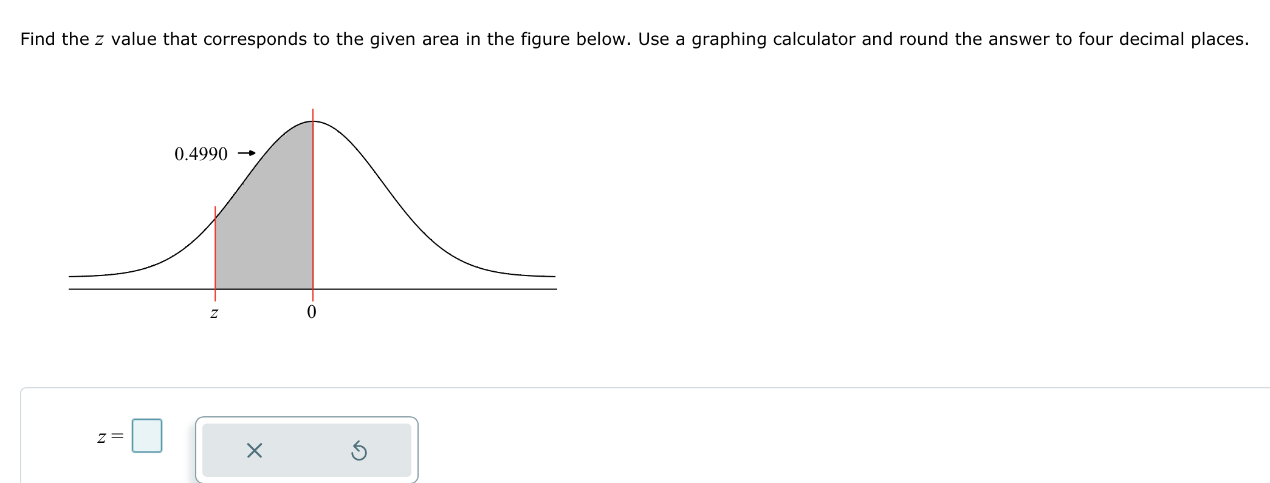This screenshot has width=1270, height=483.
Task: Click the z label below the axis
Action: [x=214, y=313]
